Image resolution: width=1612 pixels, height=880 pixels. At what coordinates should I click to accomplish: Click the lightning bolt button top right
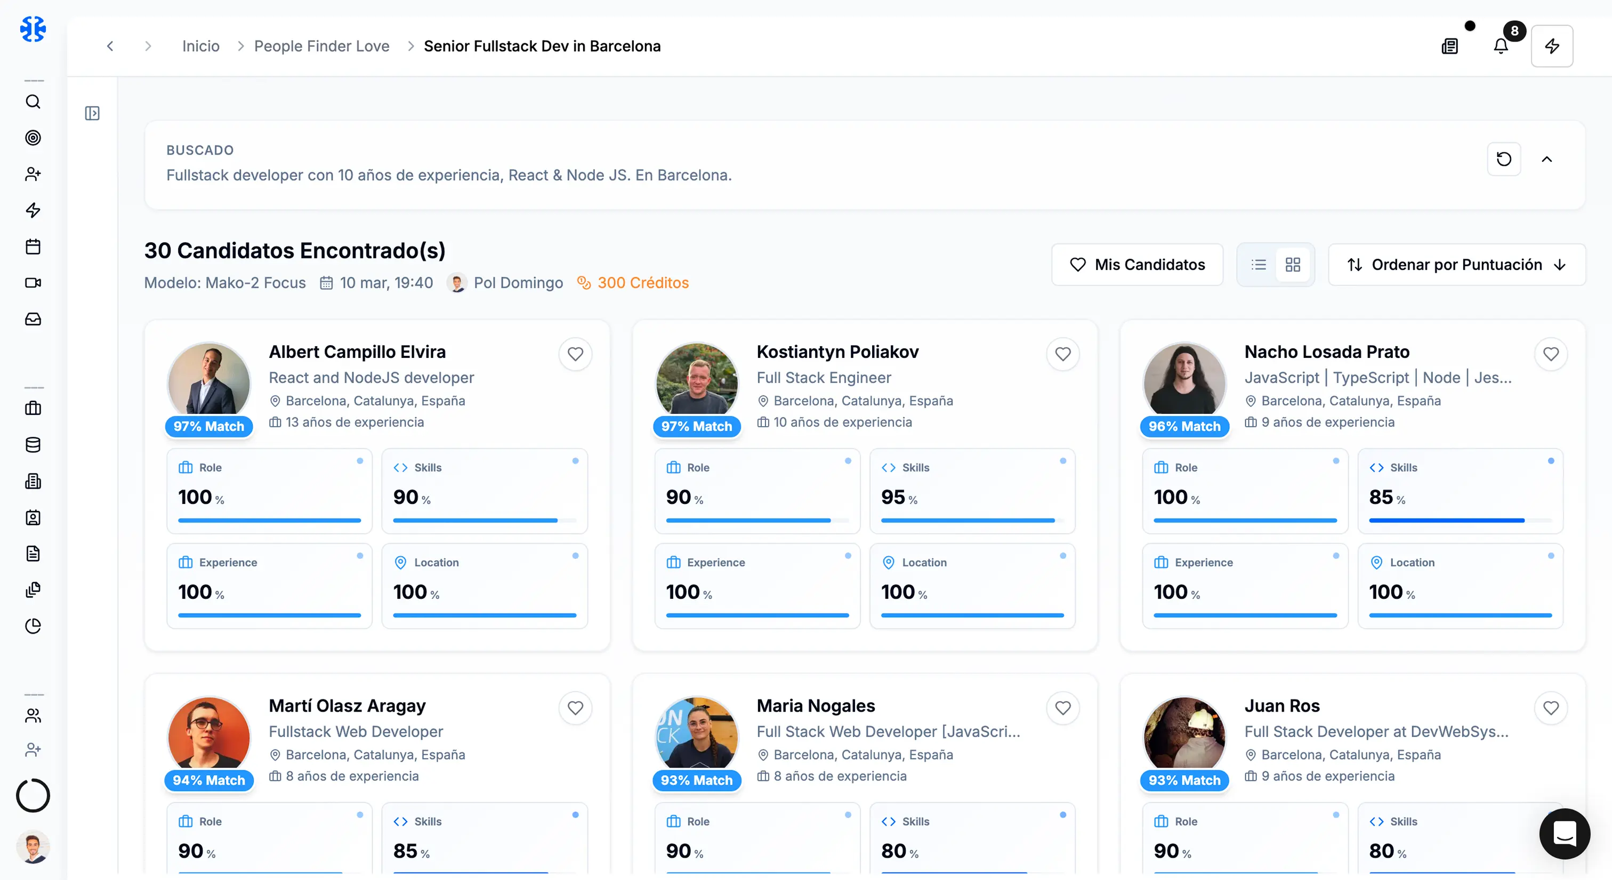tap(1552, 46)
